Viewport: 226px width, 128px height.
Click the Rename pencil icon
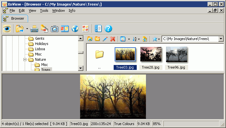[x=105, y=39]
